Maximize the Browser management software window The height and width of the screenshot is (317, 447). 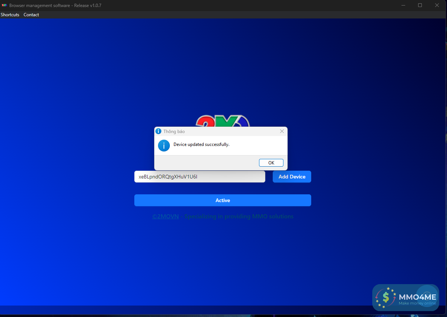[420, 5]
